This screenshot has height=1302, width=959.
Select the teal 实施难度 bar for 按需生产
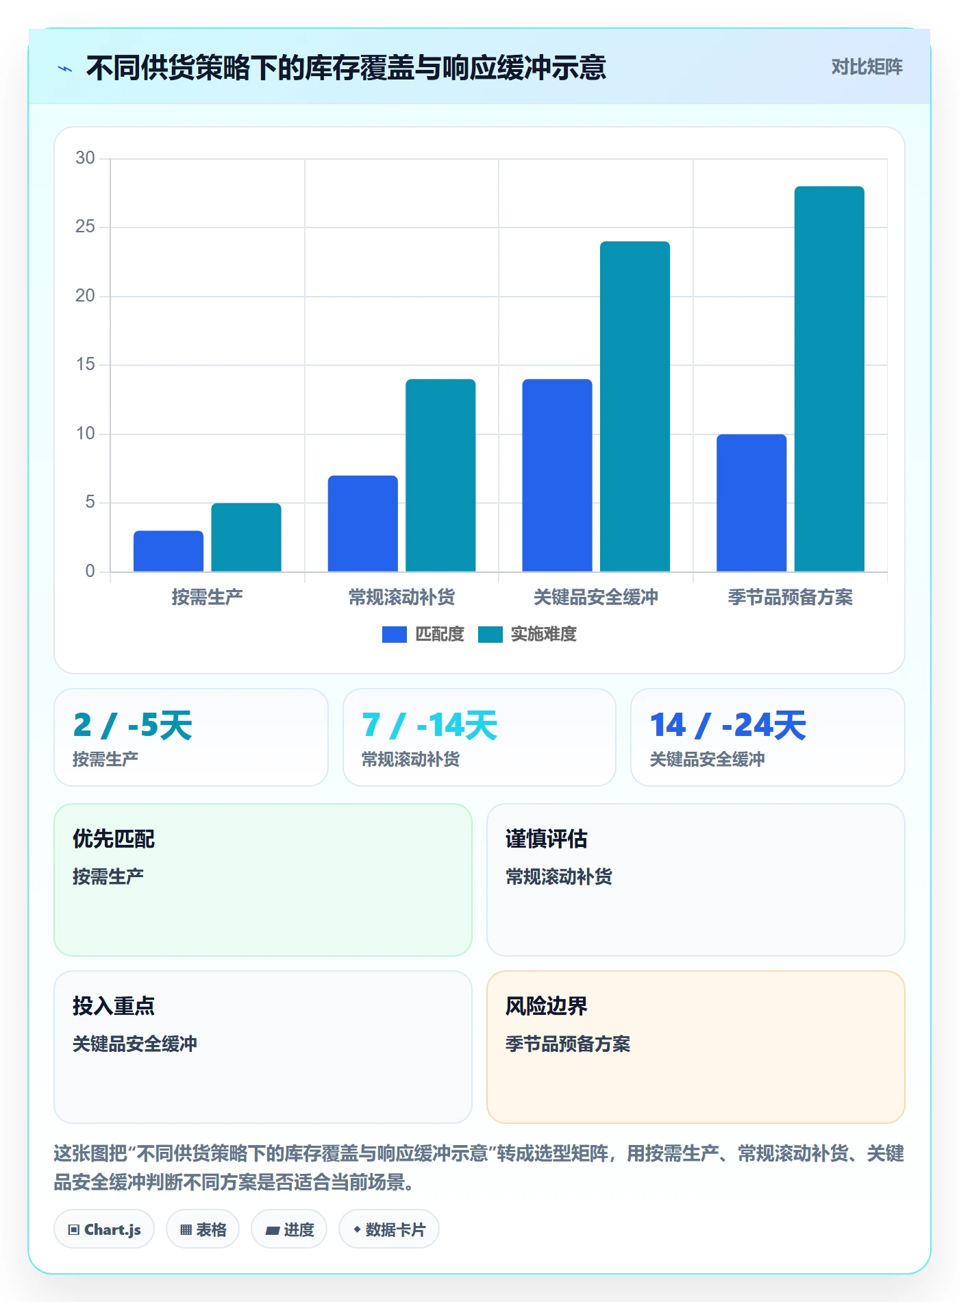(x=246, y=537)
